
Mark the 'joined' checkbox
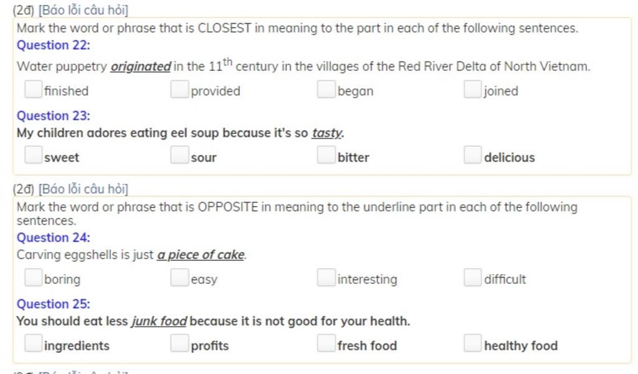(x=472, y=89)
